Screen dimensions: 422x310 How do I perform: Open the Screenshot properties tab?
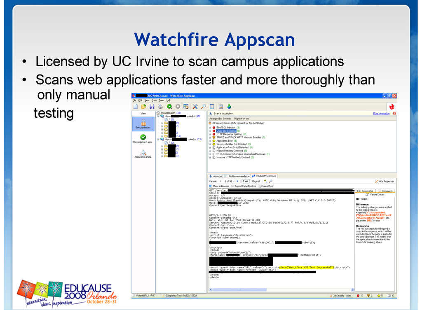(x=365, y=191)
